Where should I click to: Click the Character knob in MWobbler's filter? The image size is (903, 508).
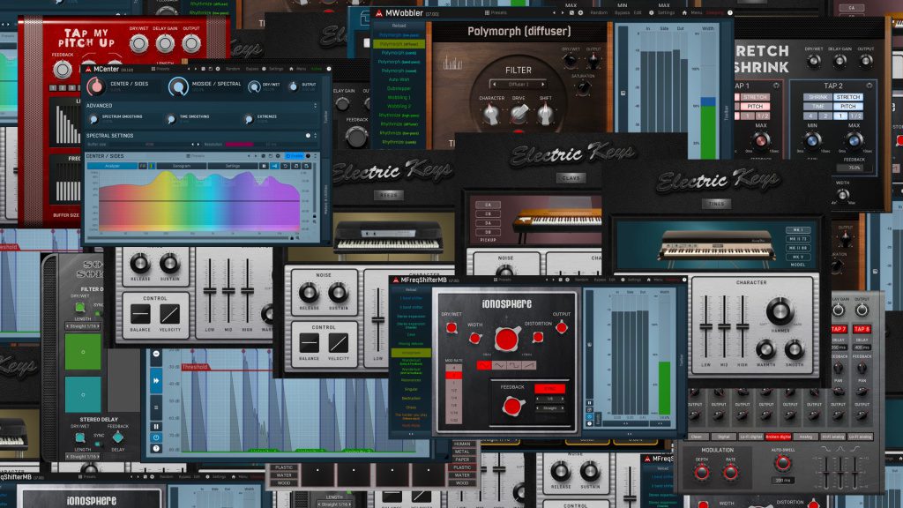click(491, 115)
